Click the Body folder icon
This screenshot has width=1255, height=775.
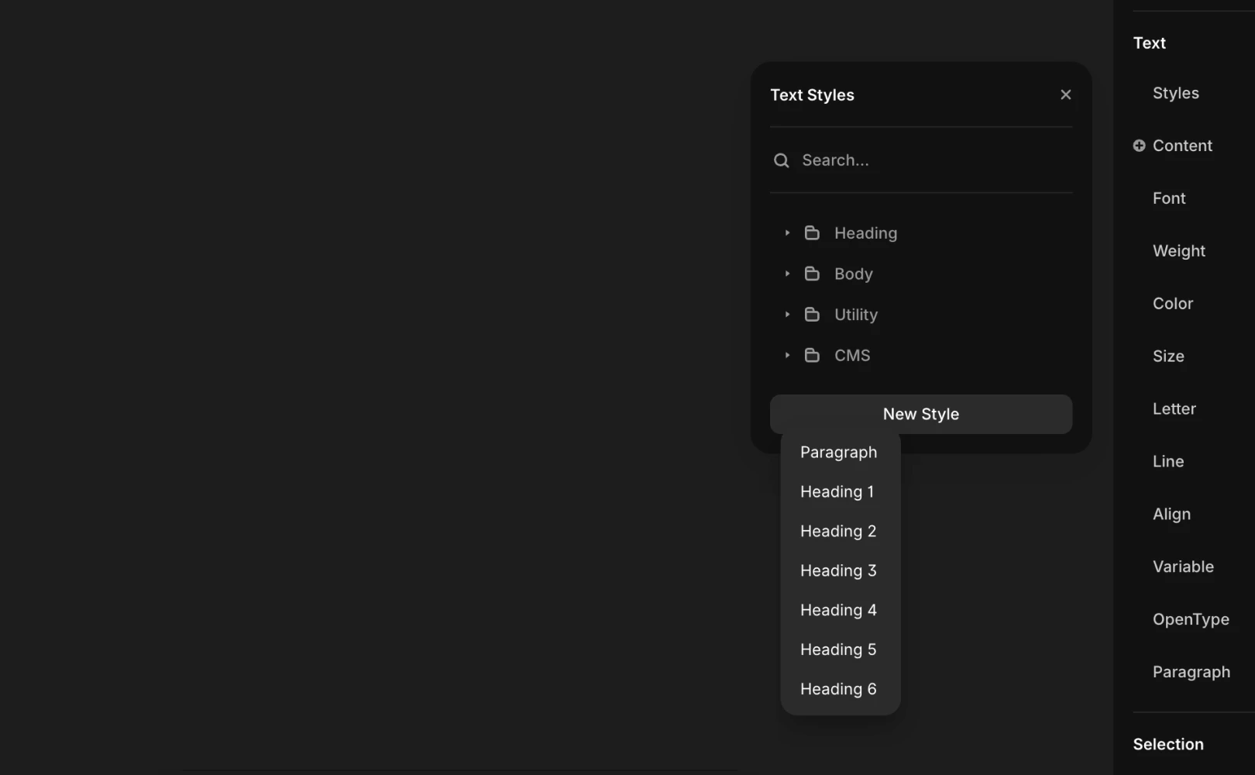click(812, 274)
